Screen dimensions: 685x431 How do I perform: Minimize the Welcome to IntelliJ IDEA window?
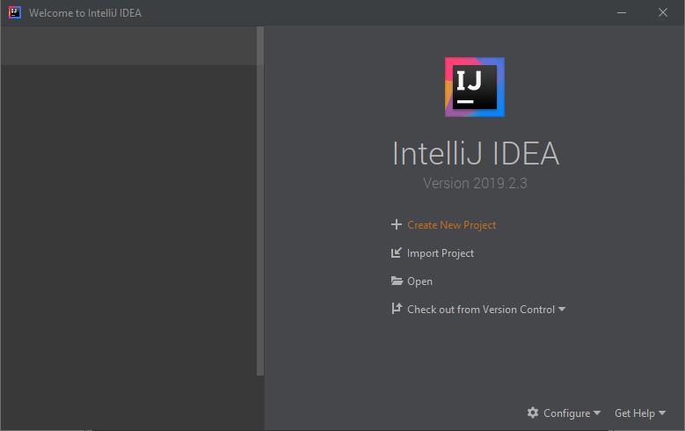click(x=621, y=13)
